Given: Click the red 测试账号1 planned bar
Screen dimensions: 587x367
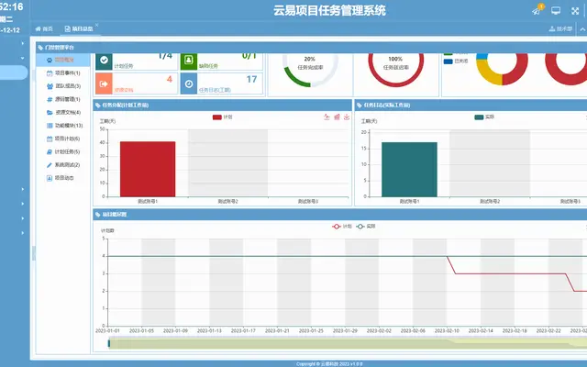Looking at the screenshot, I should point(148,169).
